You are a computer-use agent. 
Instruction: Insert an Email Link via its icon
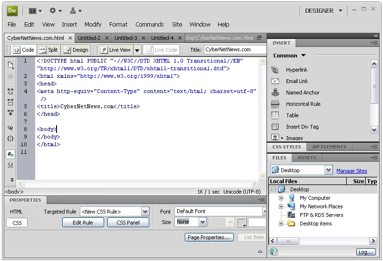pos(275,81)
